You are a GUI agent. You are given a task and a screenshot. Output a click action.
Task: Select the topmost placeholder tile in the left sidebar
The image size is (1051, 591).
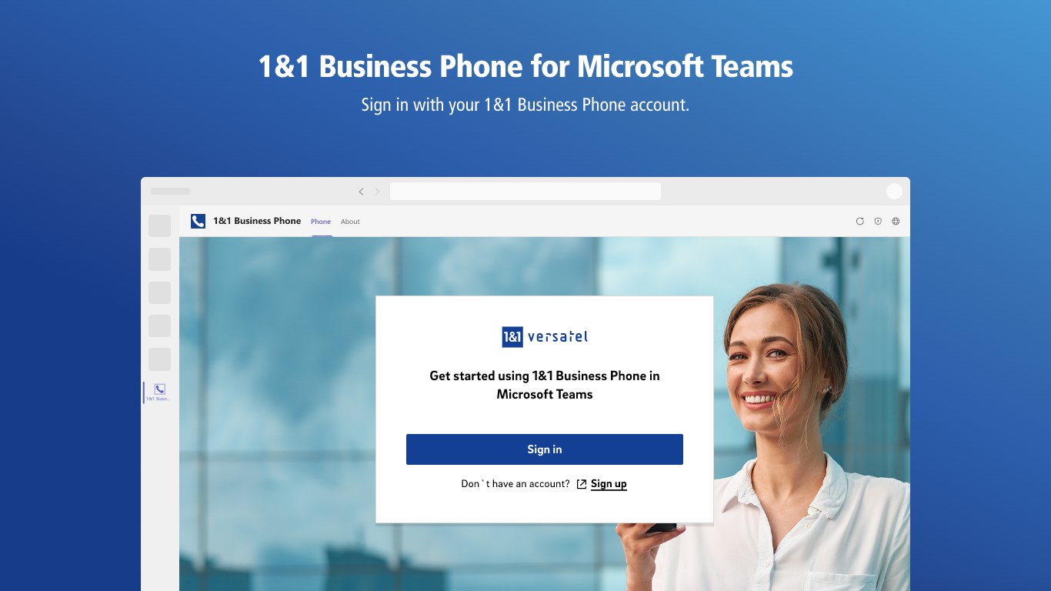point(159,225)
